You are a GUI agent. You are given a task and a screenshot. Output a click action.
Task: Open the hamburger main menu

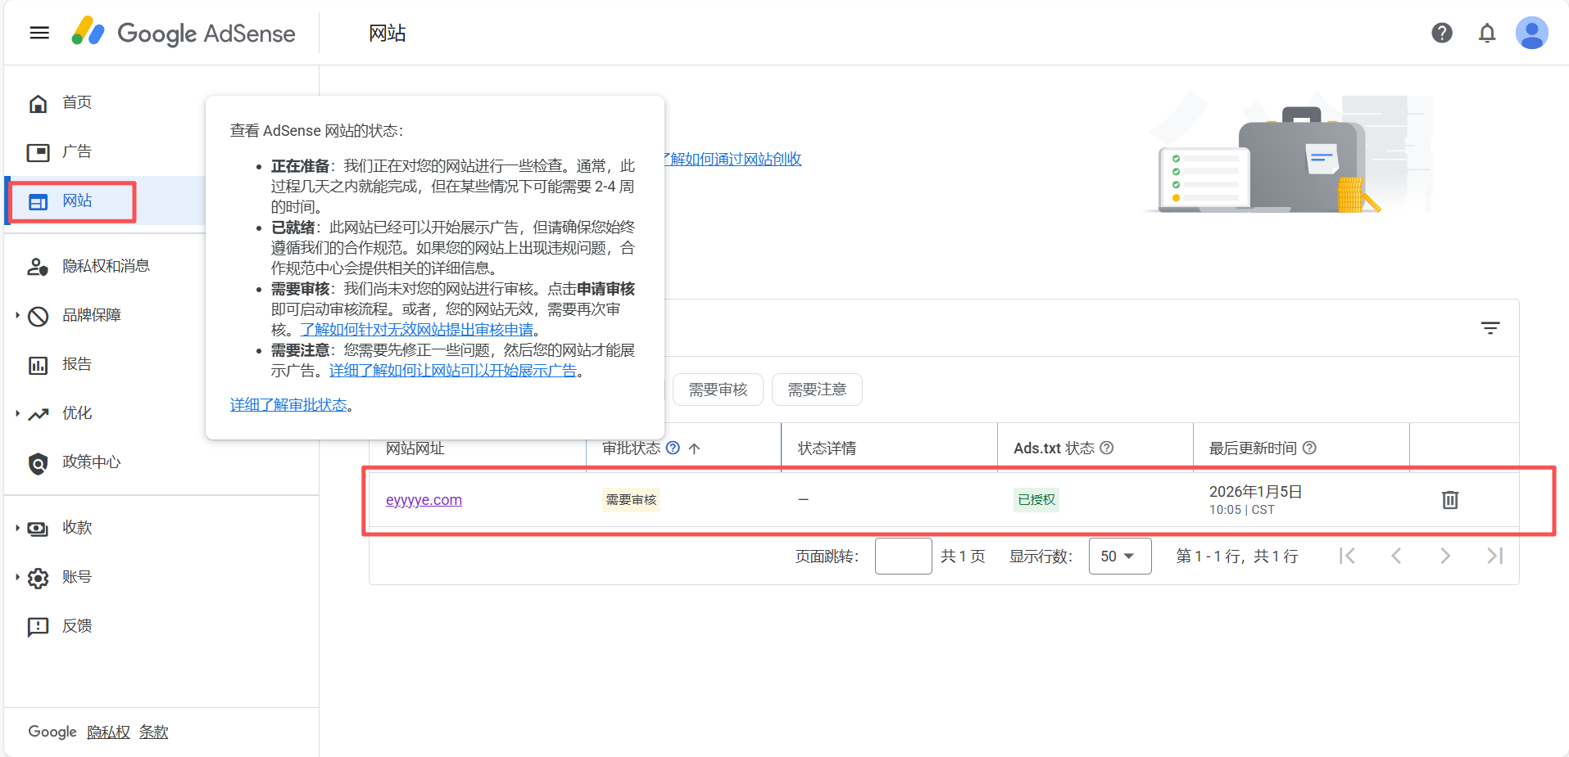39,33
